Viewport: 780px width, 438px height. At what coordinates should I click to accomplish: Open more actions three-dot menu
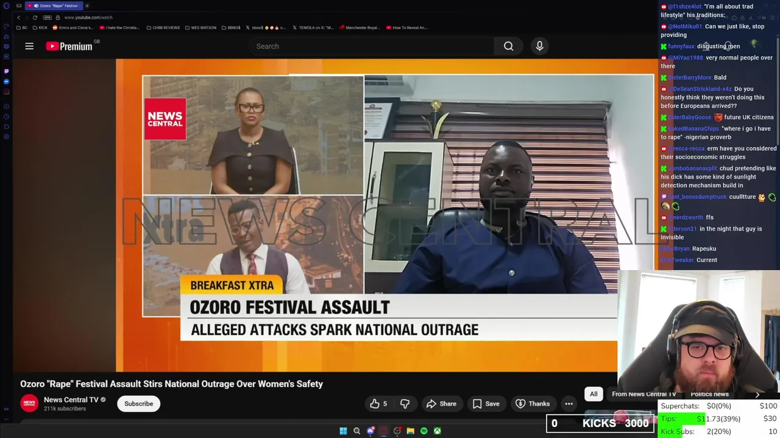tap(569, 404)
